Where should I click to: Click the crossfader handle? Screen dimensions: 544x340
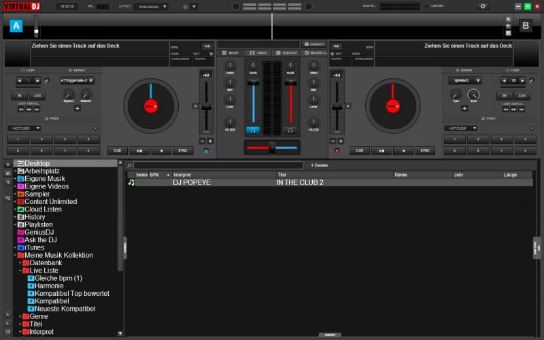click(x=273, y=148)
